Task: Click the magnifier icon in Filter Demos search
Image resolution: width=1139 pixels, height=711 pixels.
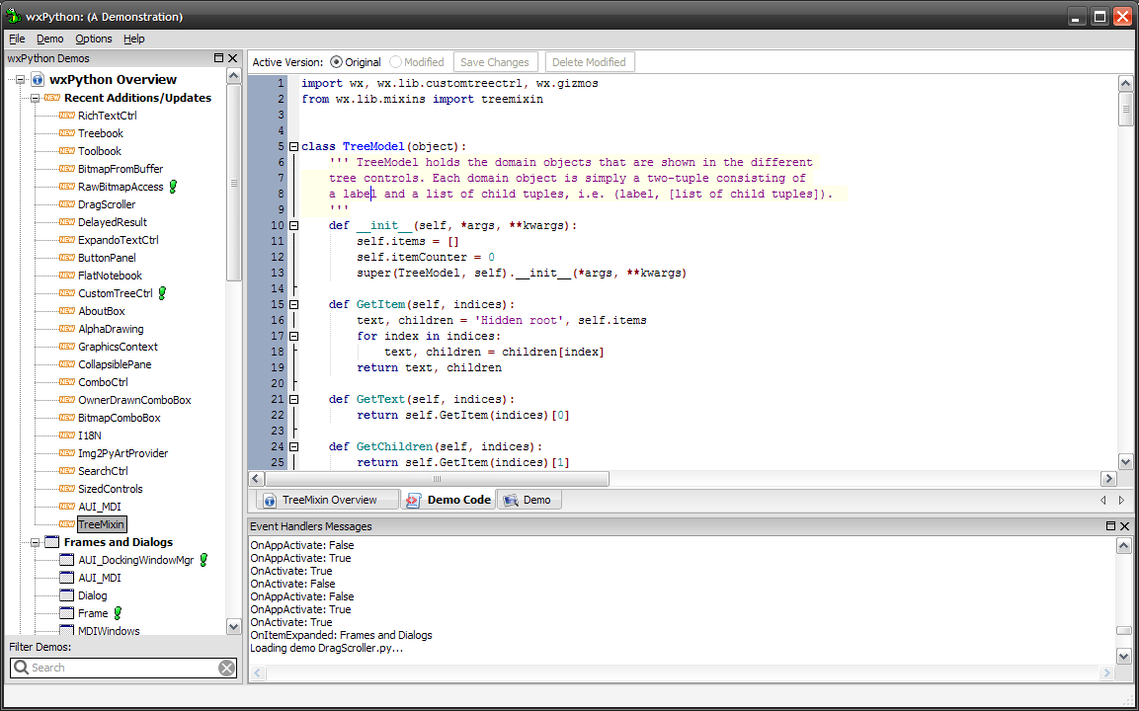Action: click(x=21, y=668)
